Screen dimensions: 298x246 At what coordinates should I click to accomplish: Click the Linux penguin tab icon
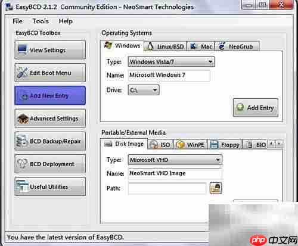click(150, 46)
